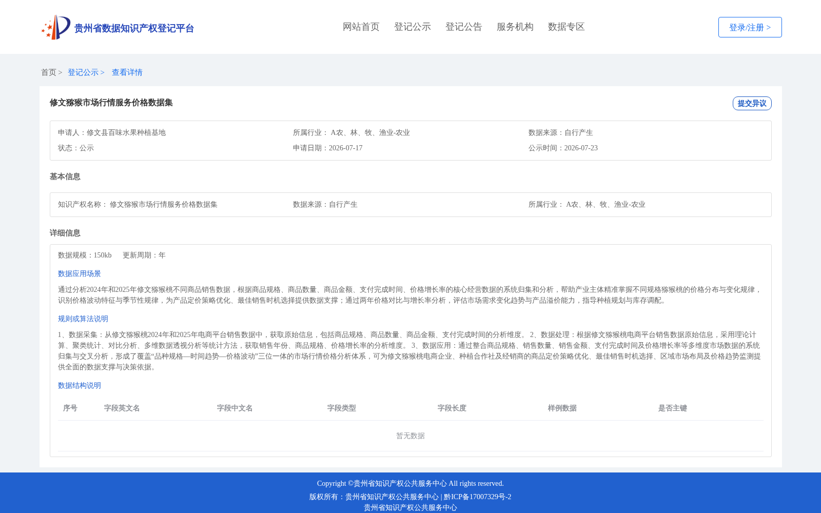Click the 暂无数据 empty table message
This screenshot has width=821, height=513.
[x=411, y=436]
